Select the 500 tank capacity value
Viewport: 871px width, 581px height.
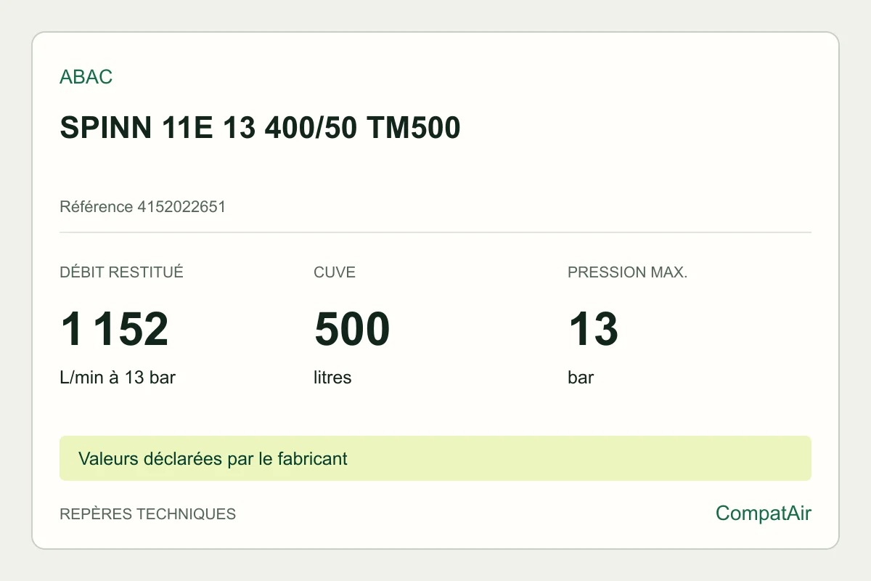click(x=352, y=329)
